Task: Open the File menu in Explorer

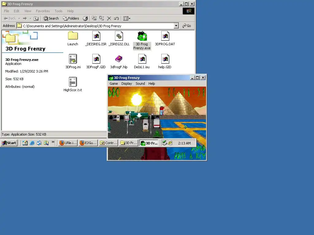Action: 6,11
